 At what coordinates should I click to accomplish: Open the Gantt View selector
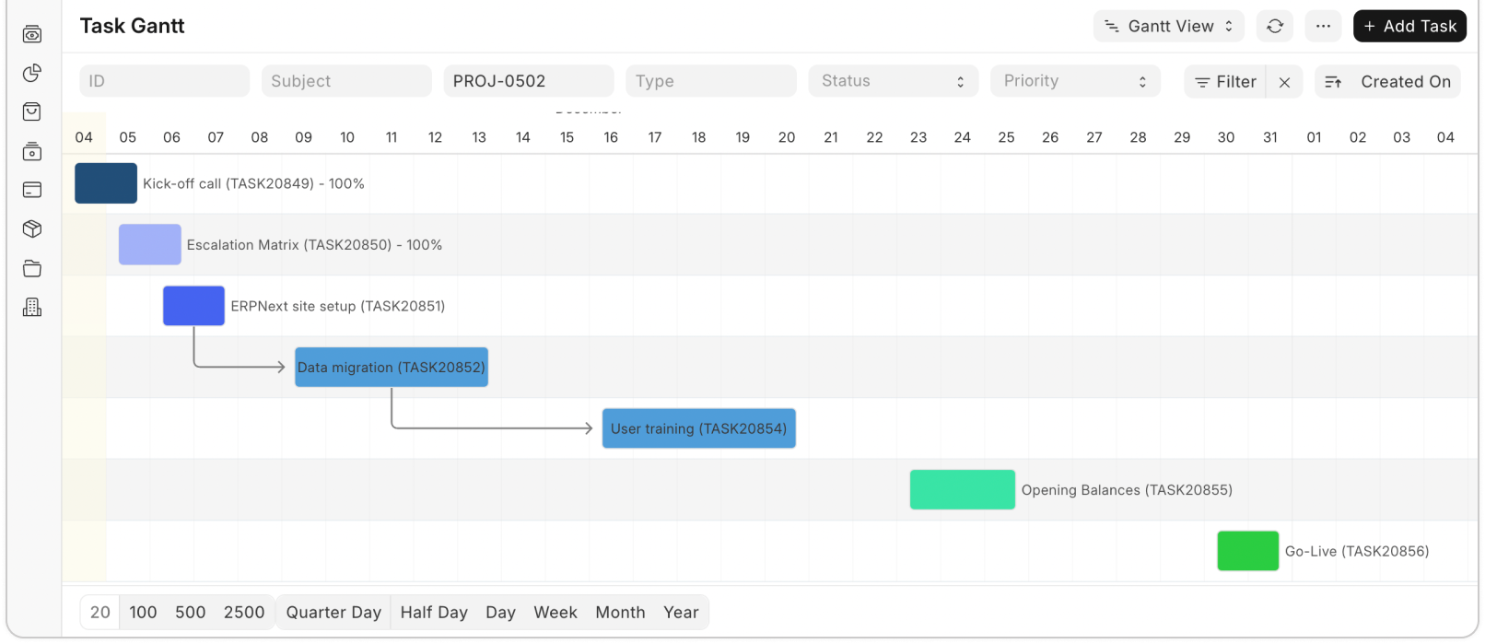1168,26
